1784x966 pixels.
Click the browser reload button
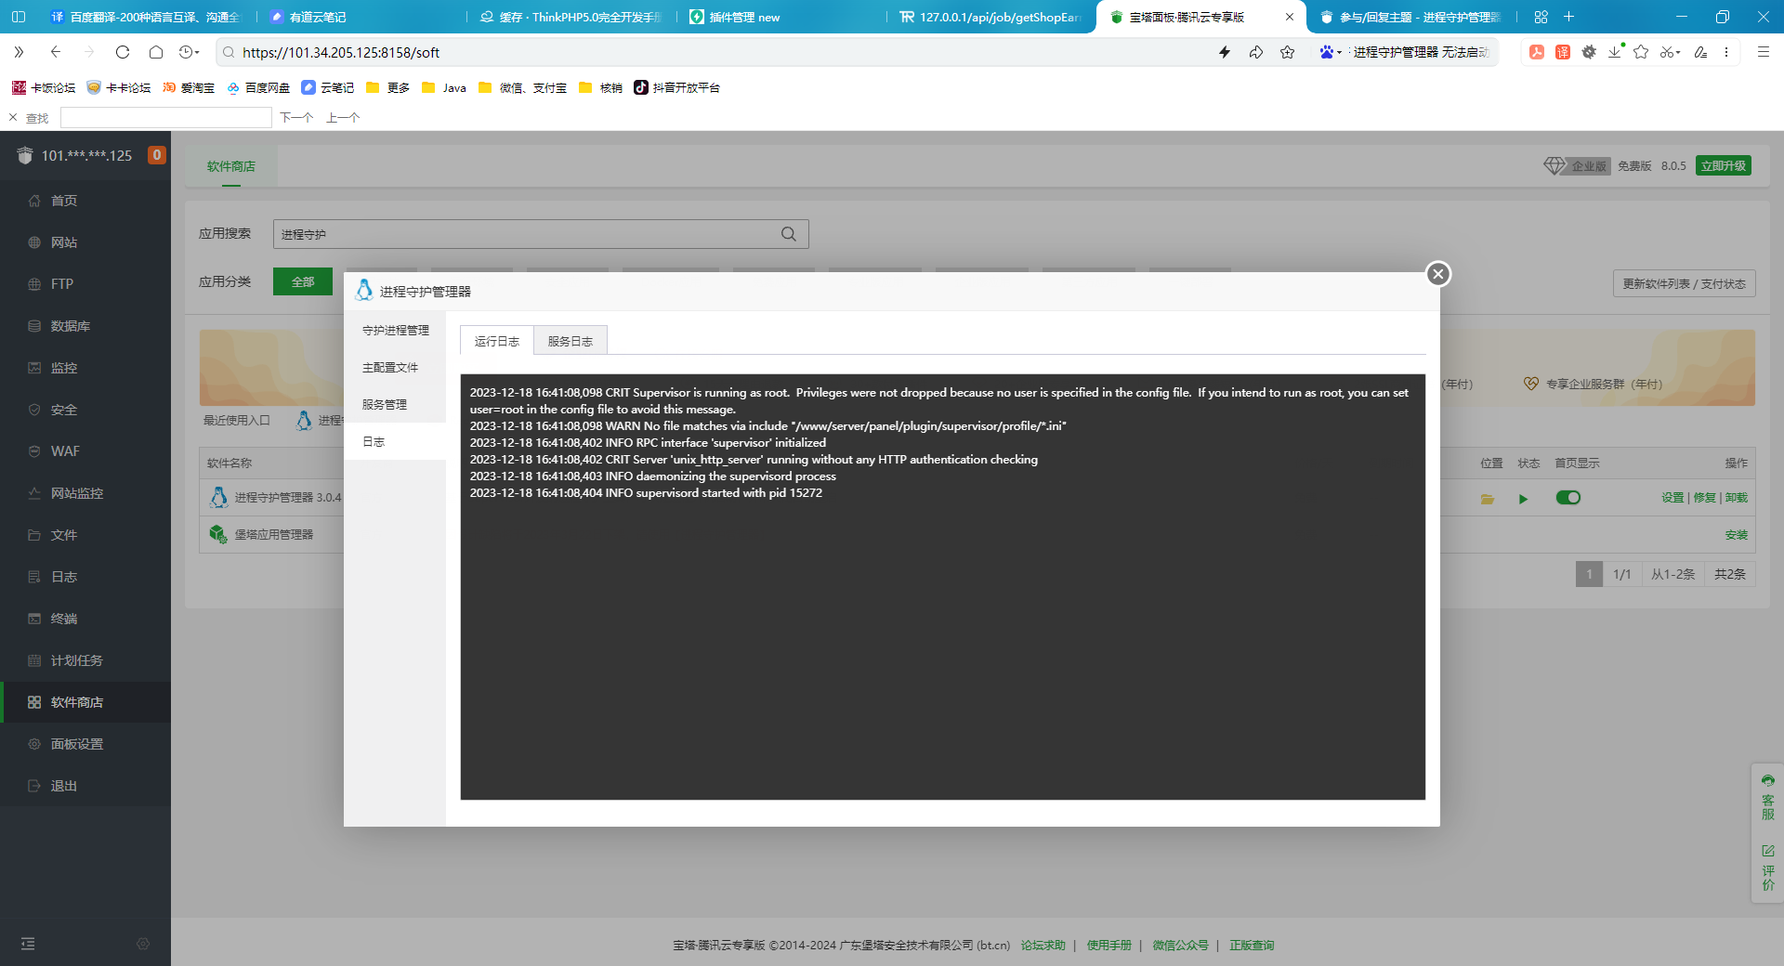coord(123,52)
